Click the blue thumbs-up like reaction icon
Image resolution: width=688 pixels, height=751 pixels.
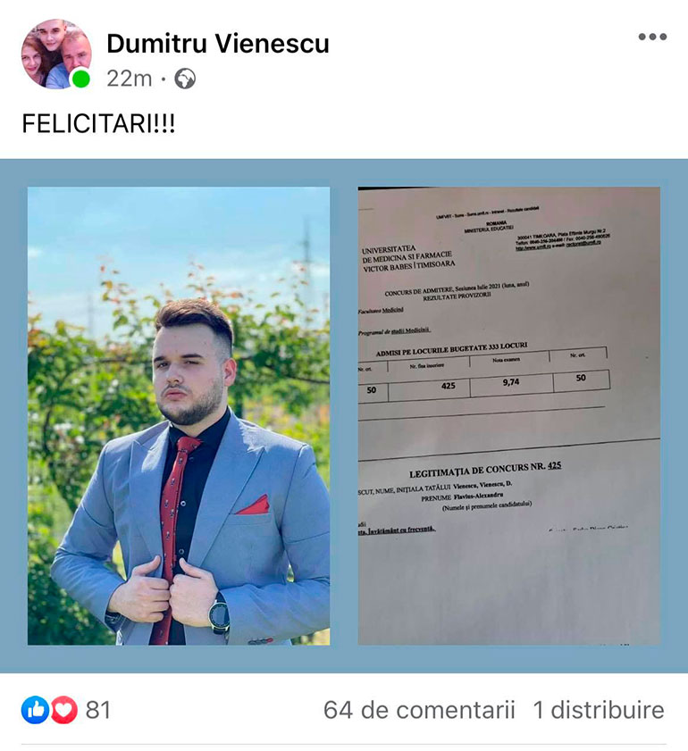pyautogui.click(x=35, y=709)
